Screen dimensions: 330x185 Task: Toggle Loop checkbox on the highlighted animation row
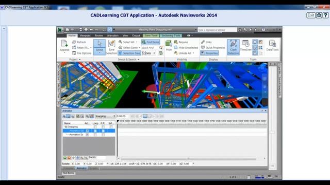[95, 131]
